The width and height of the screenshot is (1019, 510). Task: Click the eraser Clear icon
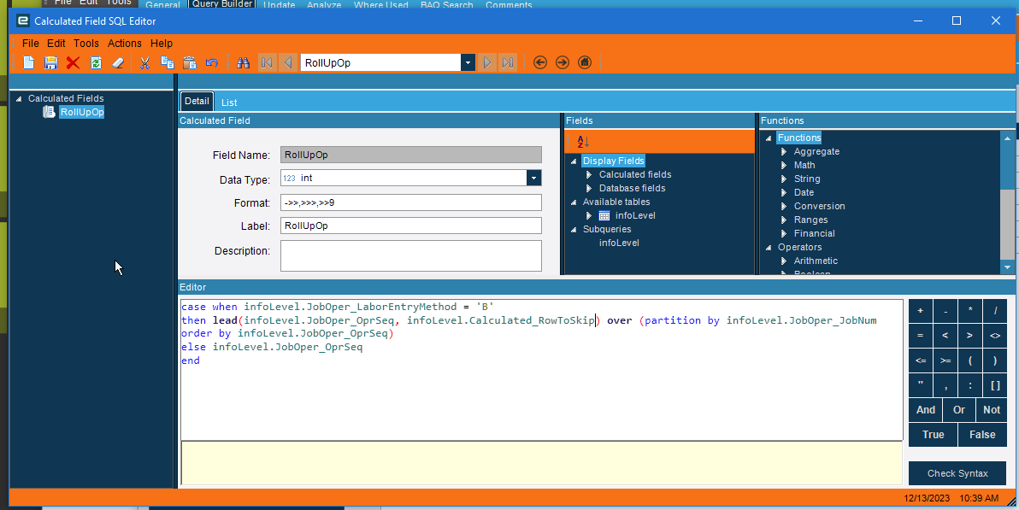pyautogui.click(x=118, y=62)
